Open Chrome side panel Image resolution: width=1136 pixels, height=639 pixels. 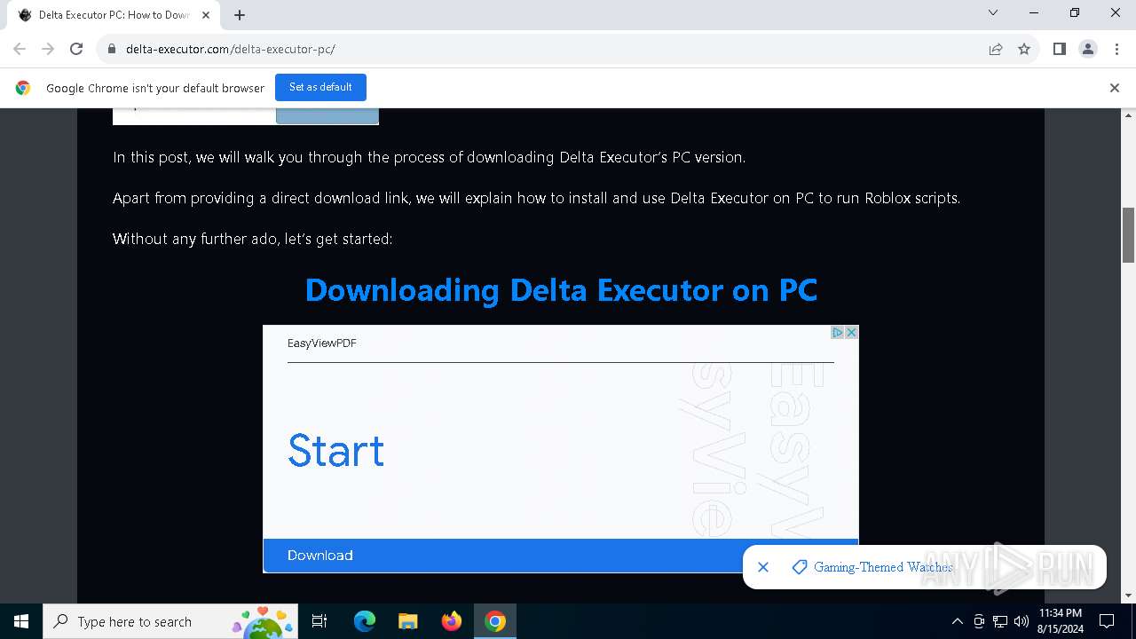click(1059, 49)
